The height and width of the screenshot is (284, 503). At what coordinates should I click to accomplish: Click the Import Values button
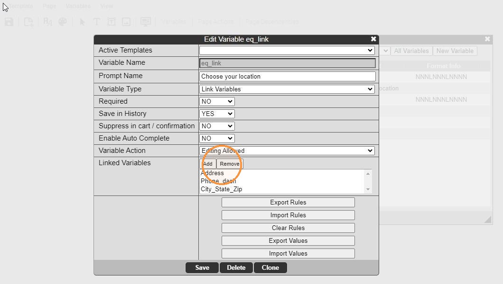tap(288, 254)
